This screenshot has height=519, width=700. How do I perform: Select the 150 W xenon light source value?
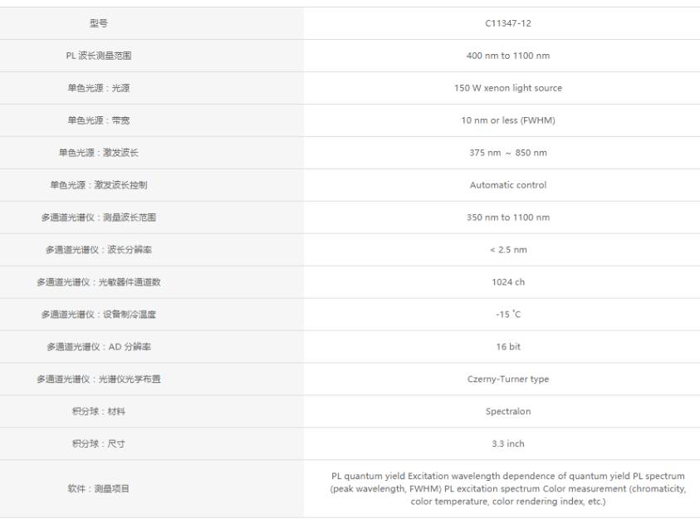508,88
